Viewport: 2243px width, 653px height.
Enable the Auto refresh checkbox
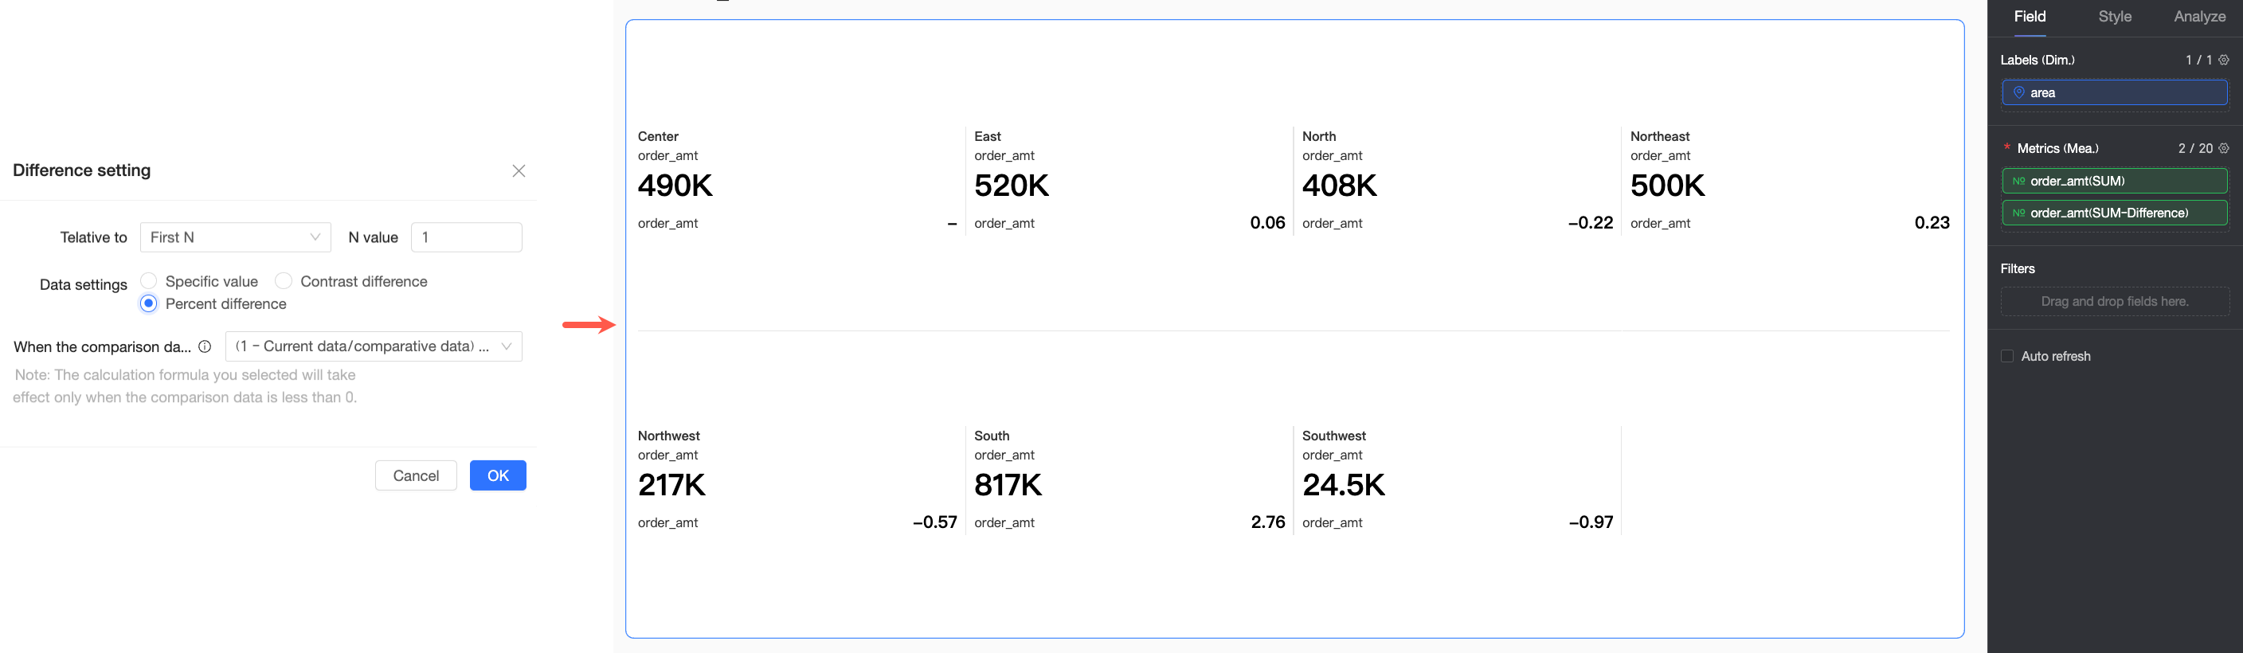pyautogui.click(x=2007, y=356)
